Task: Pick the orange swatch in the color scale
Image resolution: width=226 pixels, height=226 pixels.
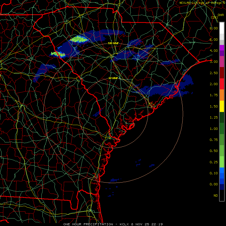Action: [x=222, y=95]
